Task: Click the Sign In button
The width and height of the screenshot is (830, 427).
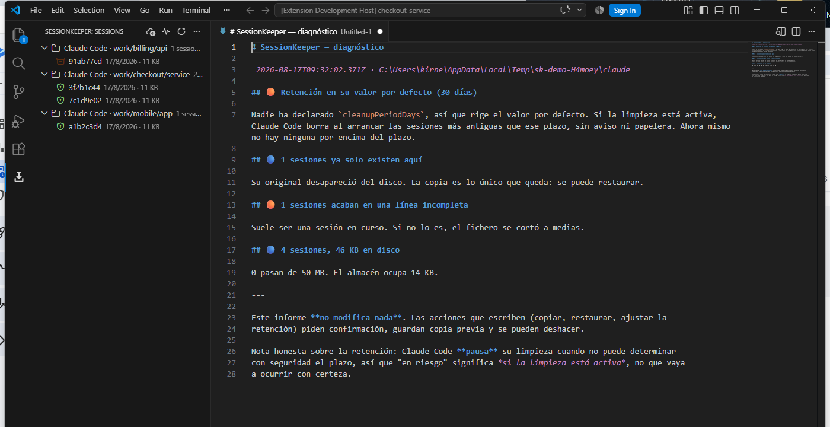Action: 625,10
